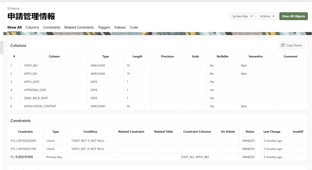Select the Related Constraints tab
Viewport: 312px width, 170px height.
[79, 27]
